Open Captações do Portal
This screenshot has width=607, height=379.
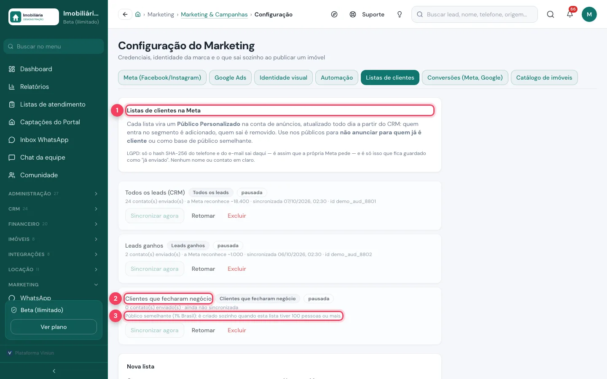coord(54,122)
